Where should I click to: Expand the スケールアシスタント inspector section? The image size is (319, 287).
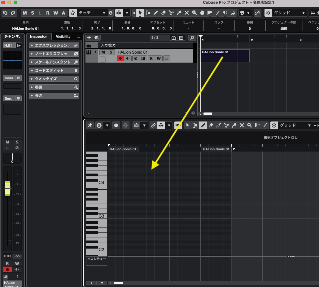[x=54, y=62]
